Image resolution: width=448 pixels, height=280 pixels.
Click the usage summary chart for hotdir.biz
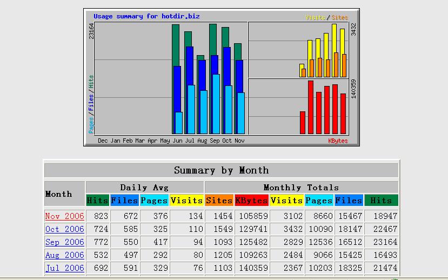tap(222, 77)
